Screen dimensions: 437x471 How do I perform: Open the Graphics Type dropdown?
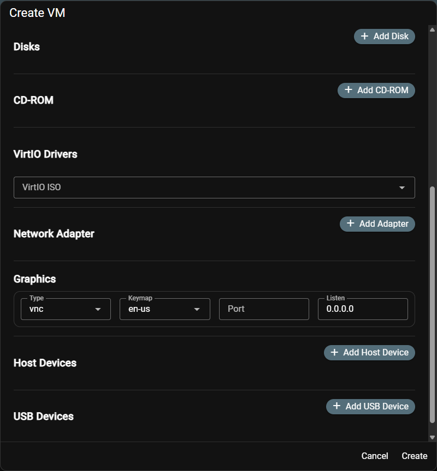[x=66, y=309]
